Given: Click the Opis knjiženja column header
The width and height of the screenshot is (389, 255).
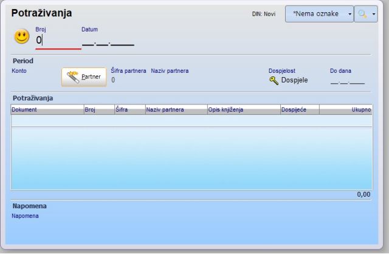Looking at the screenshot, I should (x=243, y=110).
